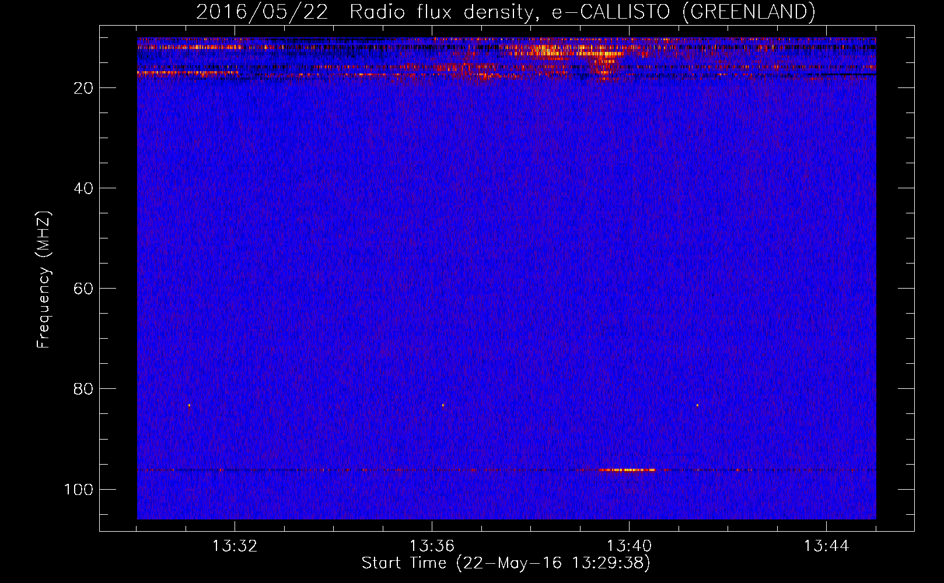944x583 pixels.
Task: Click the 13:36 time axis label
Action: (x=432, y=546)
